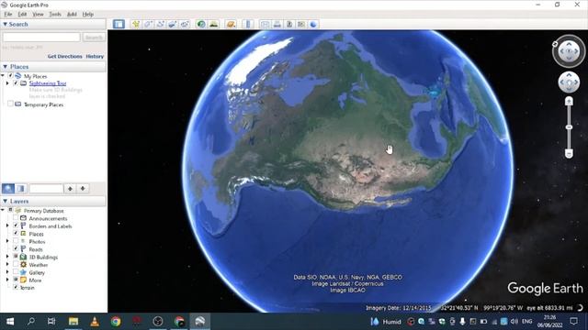Screen dimensions: 588x330
Task: Click the Email toolbar icon
Action: [265, 25]
